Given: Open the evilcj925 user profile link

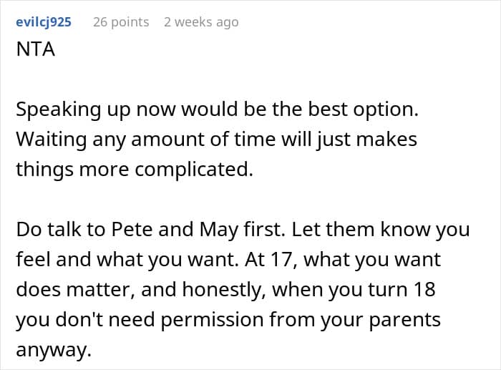Looking at the screenshot, I should point(43,22).
